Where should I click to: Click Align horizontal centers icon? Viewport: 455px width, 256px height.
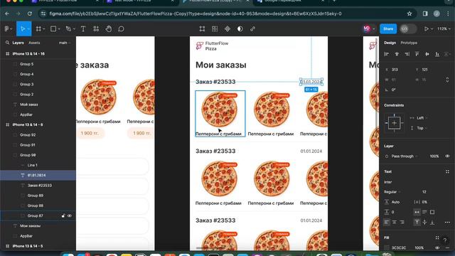coord(397,54)
